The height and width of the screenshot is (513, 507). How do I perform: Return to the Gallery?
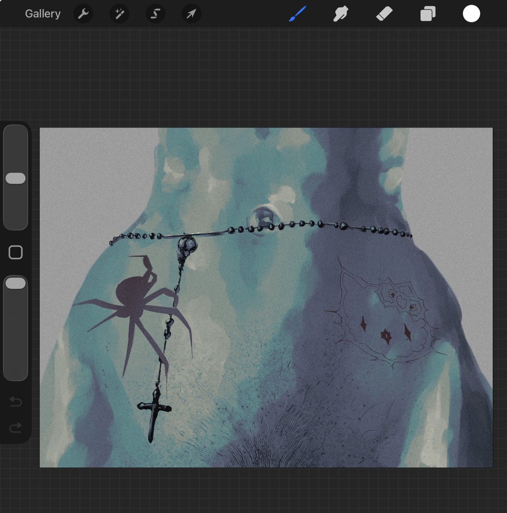tap(43, 14)
